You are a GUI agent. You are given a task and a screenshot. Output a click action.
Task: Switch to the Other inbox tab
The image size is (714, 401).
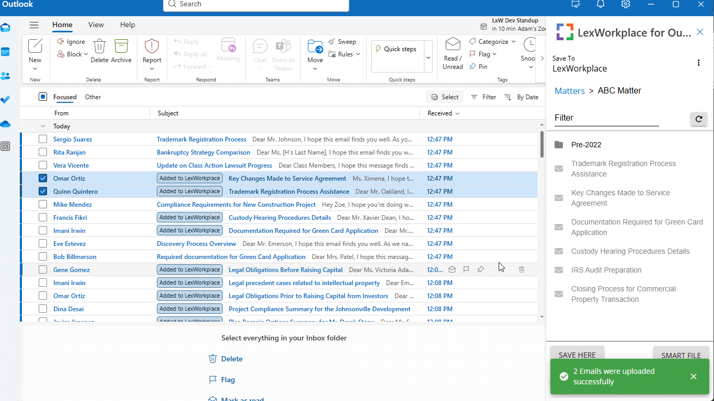[x=93, y=97]
